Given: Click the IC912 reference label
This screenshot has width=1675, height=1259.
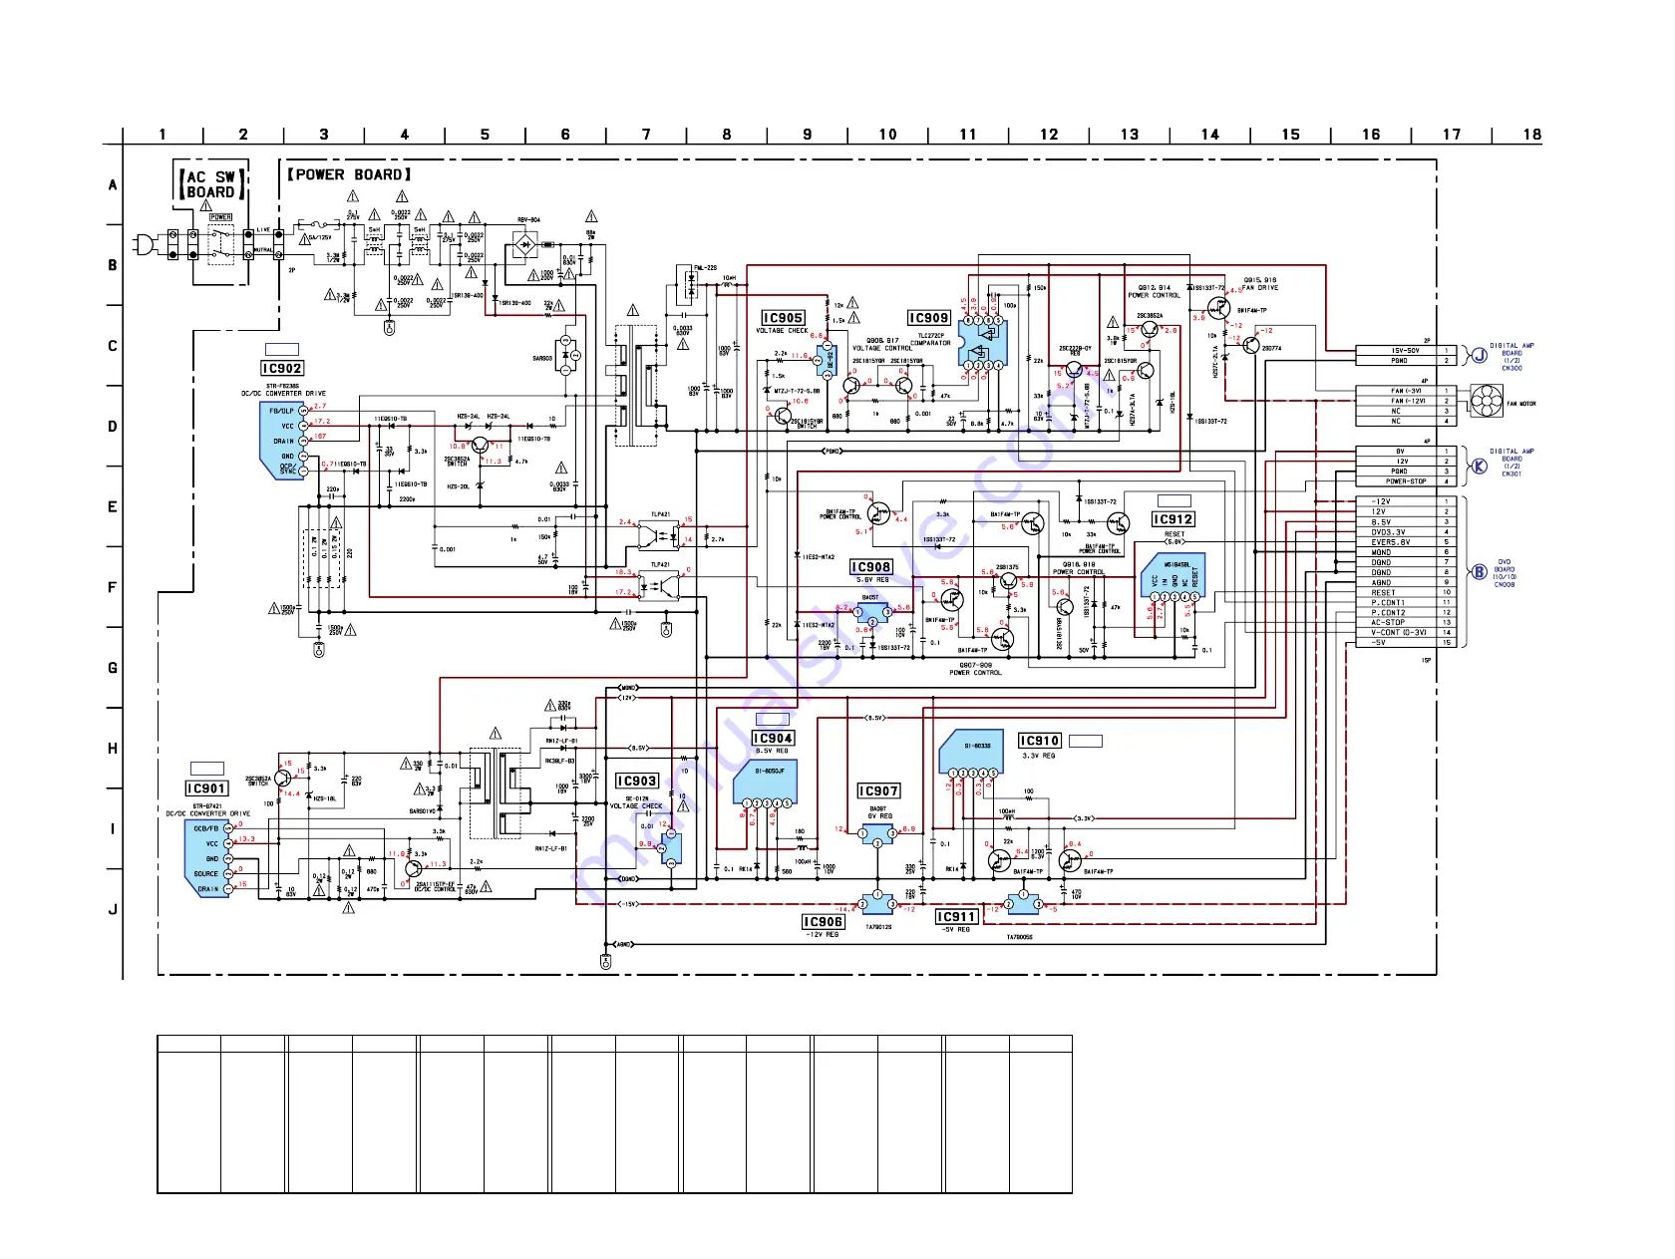Looking at the screenshot, I should 1172,519.
